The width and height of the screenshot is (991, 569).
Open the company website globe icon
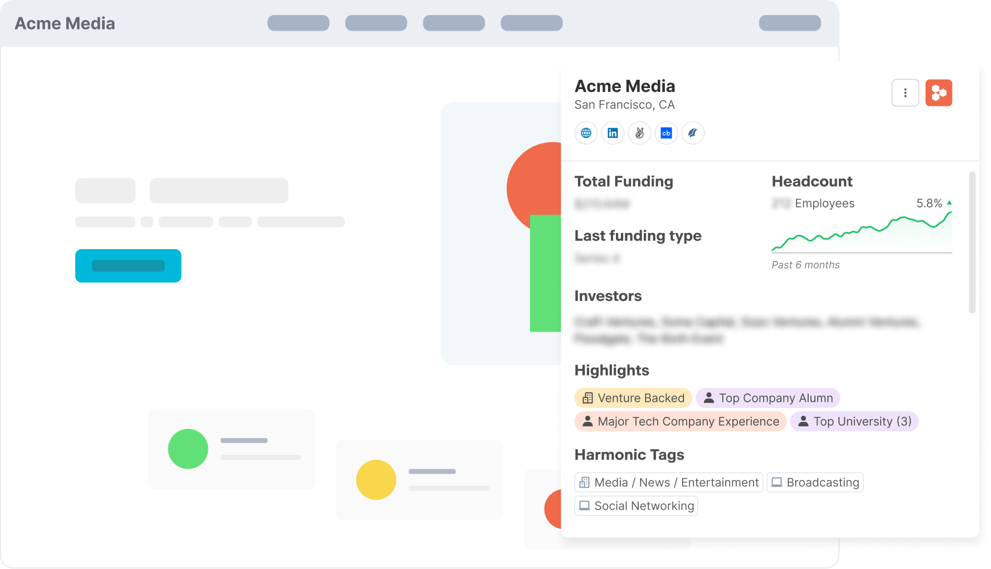point(586,133)
